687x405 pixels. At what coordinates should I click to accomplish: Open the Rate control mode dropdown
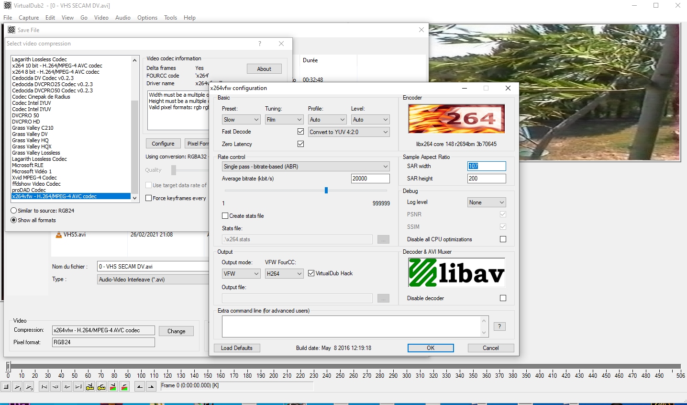click(306, 167)
